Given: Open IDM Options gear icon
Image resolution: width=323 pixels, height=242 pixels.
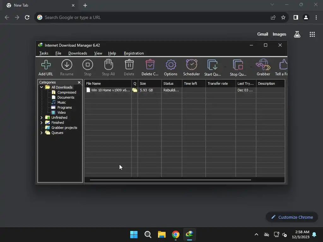Looking at the screenshot, I should [171, 65].
